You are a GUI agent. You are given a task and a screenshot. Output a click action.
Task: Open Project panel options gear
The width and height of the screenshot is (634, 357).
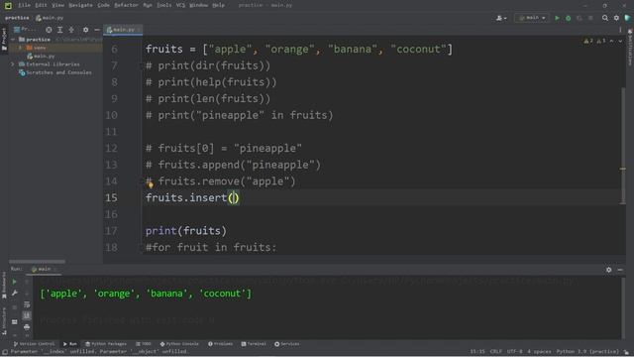click(85, 30)
